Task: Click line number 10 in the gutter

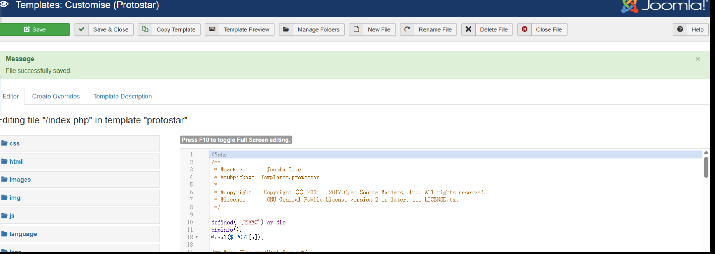Action: (x=190, y=223)
